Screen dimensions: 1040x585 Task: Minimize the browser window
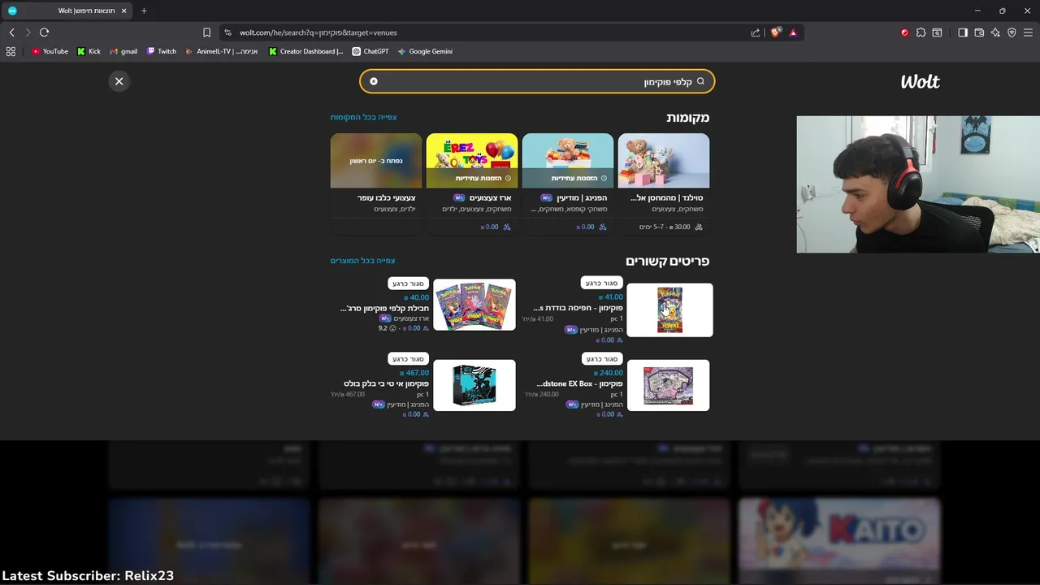(977, 11)
